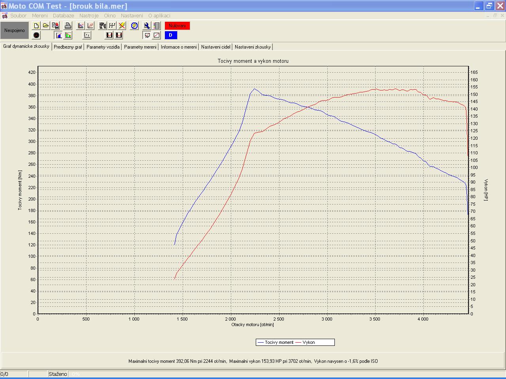Click the grey Nespojeno status box
Image resolution: width=506 pixels, height=379 pixels.
[x=15, y=30]
